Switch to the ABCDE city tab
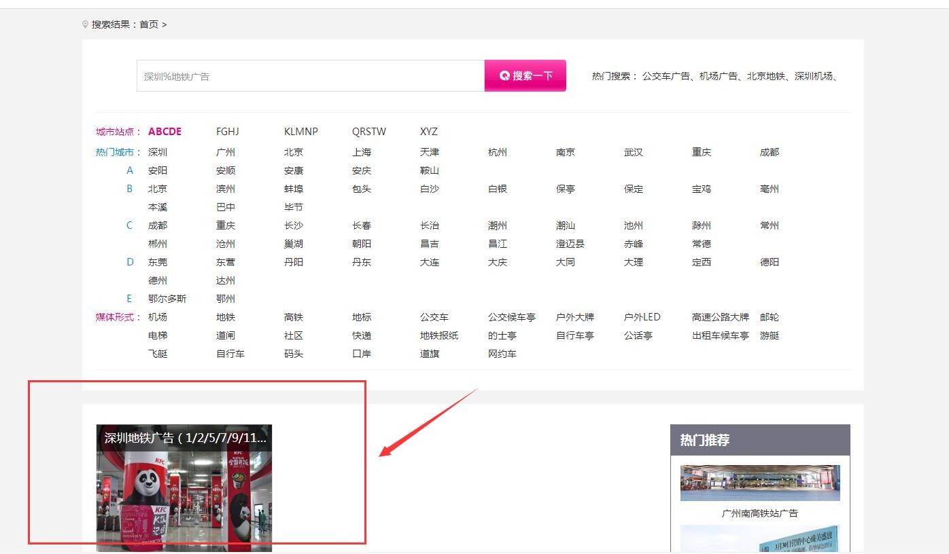The width and height of the screenshot is (949, 554). pos(165,132)
